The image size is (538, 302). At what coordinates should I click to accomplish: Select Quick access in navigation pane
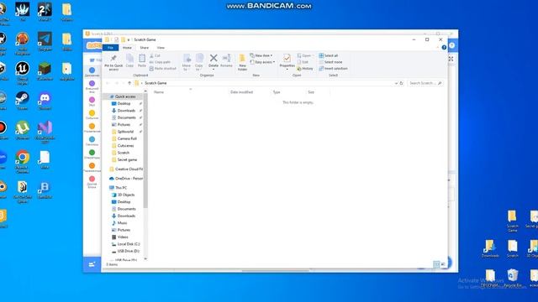coord(123,96)
